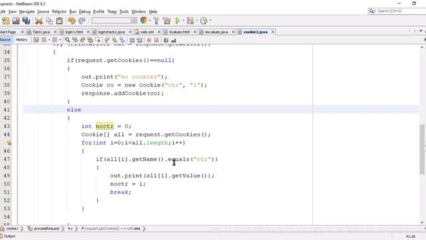426x240 pixels.
Task: Run project with green play icon
Action: [178, 21]
